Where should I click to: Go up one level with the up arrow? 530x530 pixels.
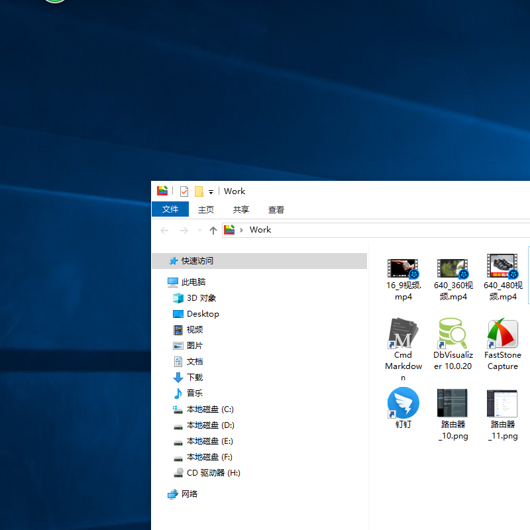pos(213,230)
